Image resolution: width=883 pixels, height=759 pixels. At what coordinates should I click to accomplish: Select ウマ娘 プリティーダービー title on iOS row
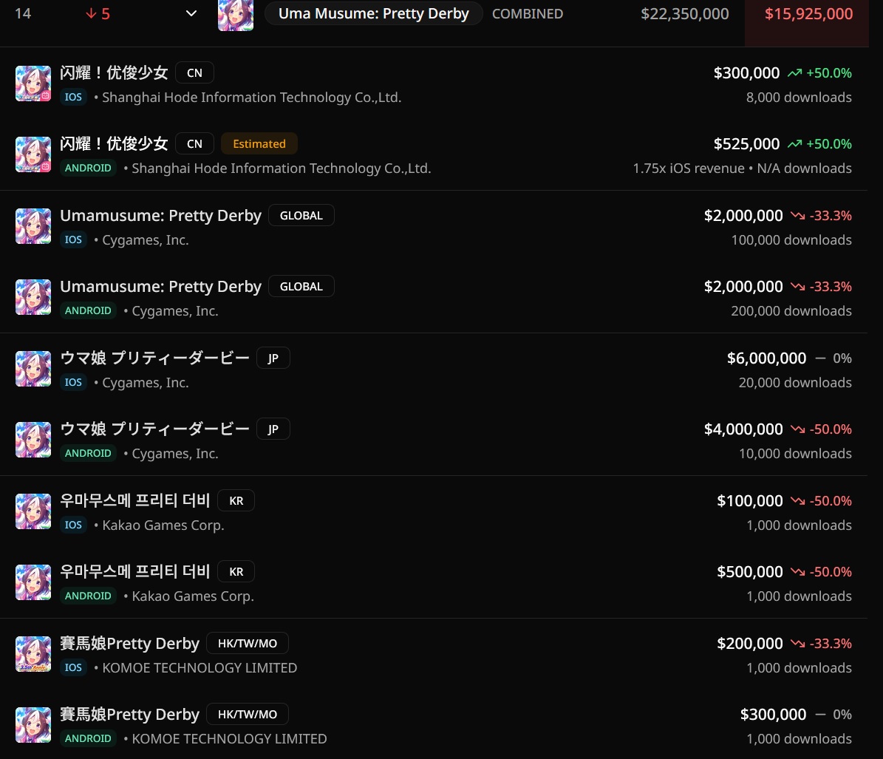[155, 358]
